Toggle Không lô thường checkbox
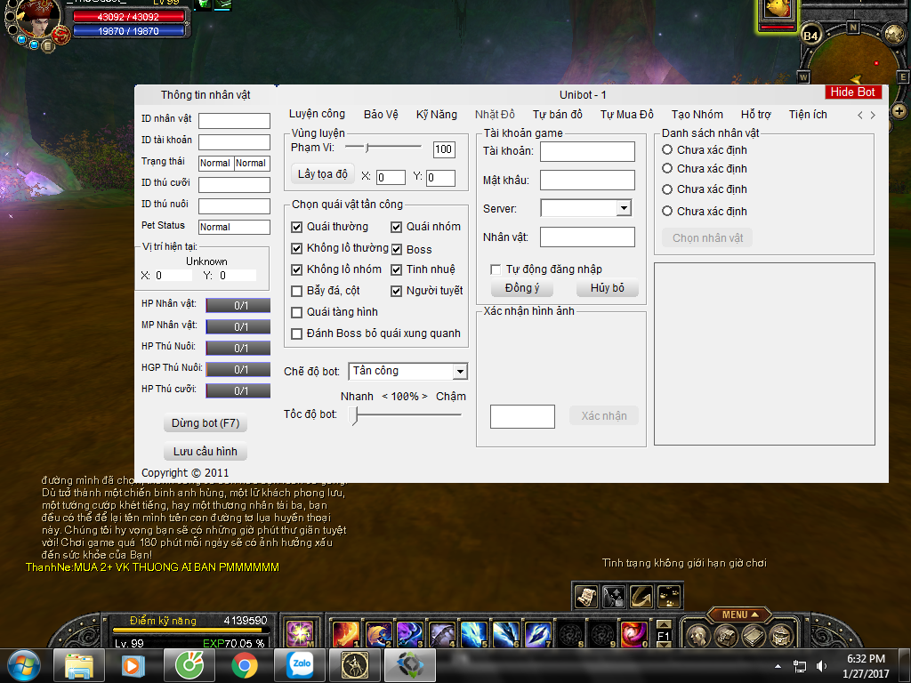Viewport: 911px width, 683px height. [x=297, y=249]
